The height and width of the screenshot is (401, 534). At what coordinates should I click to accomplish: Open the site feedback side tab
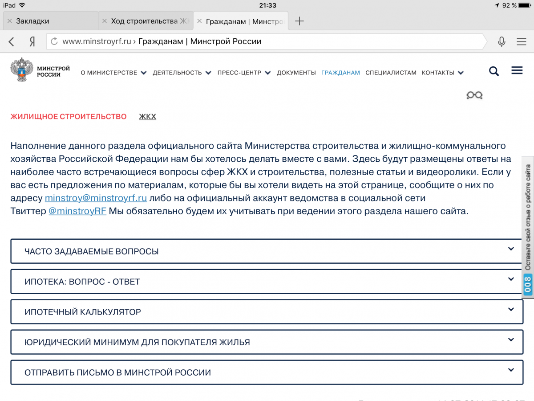pos(528,227)
